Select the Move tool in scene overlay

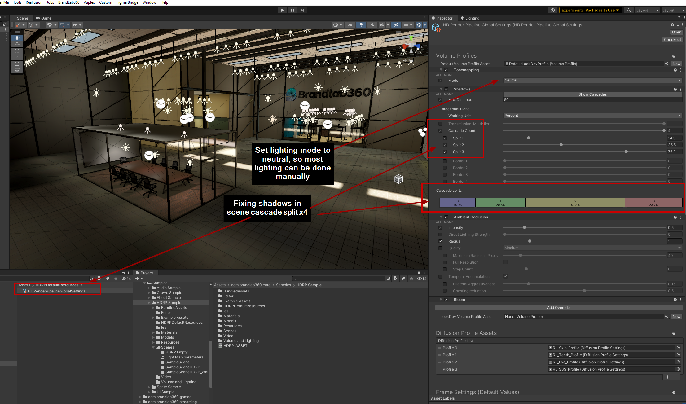click(17, 44)
